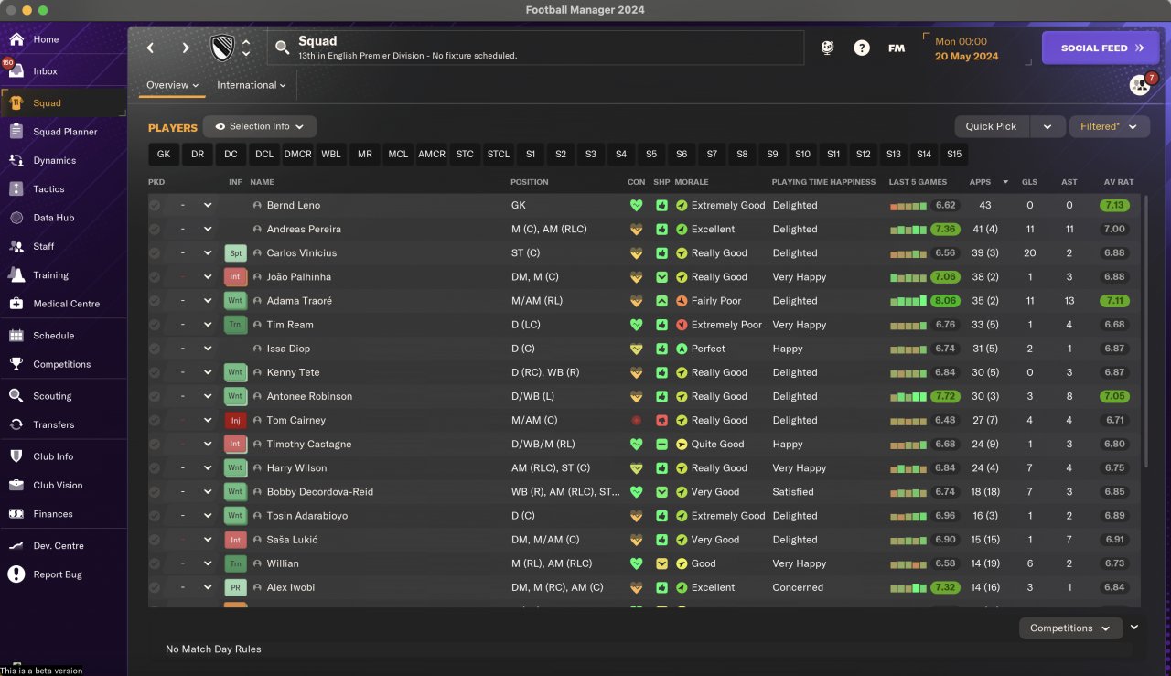The height and width of the screenshot is (676, 1171).
Task: Select the STCL position slot button
Action: 499,154
